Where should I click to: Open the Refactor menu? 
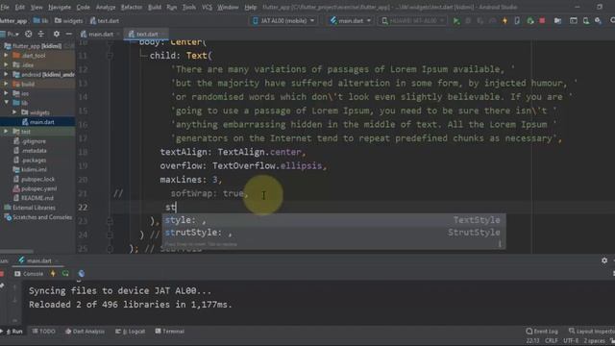pyautogui.click(x=132, y=7)
